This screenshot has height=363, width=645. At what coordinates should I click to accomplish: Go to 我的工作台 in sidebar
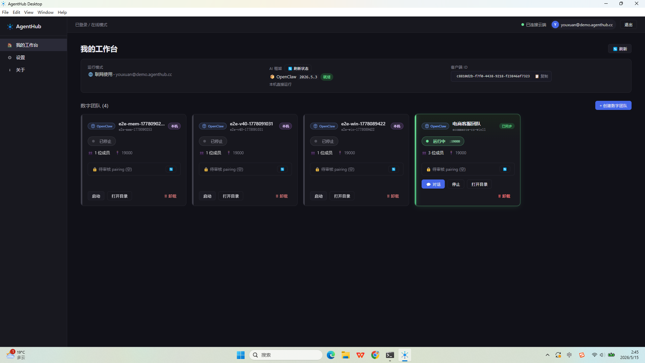click(x=34, y=45)
